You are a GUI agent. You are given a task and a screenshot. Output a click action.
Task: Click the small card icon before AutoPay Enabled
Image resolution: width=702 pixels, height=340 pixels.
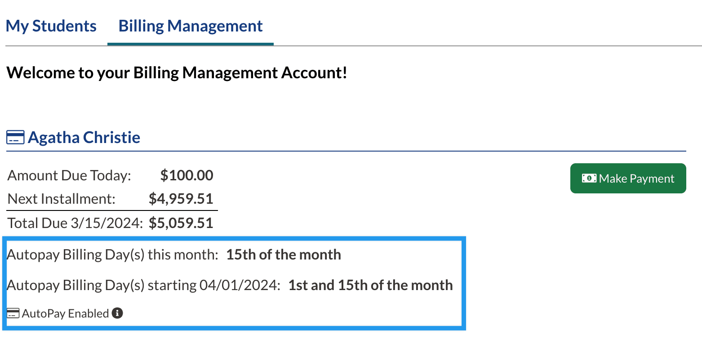[x=13, y=313]
